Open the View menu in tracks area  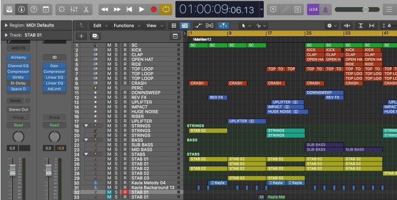(155, 25)
